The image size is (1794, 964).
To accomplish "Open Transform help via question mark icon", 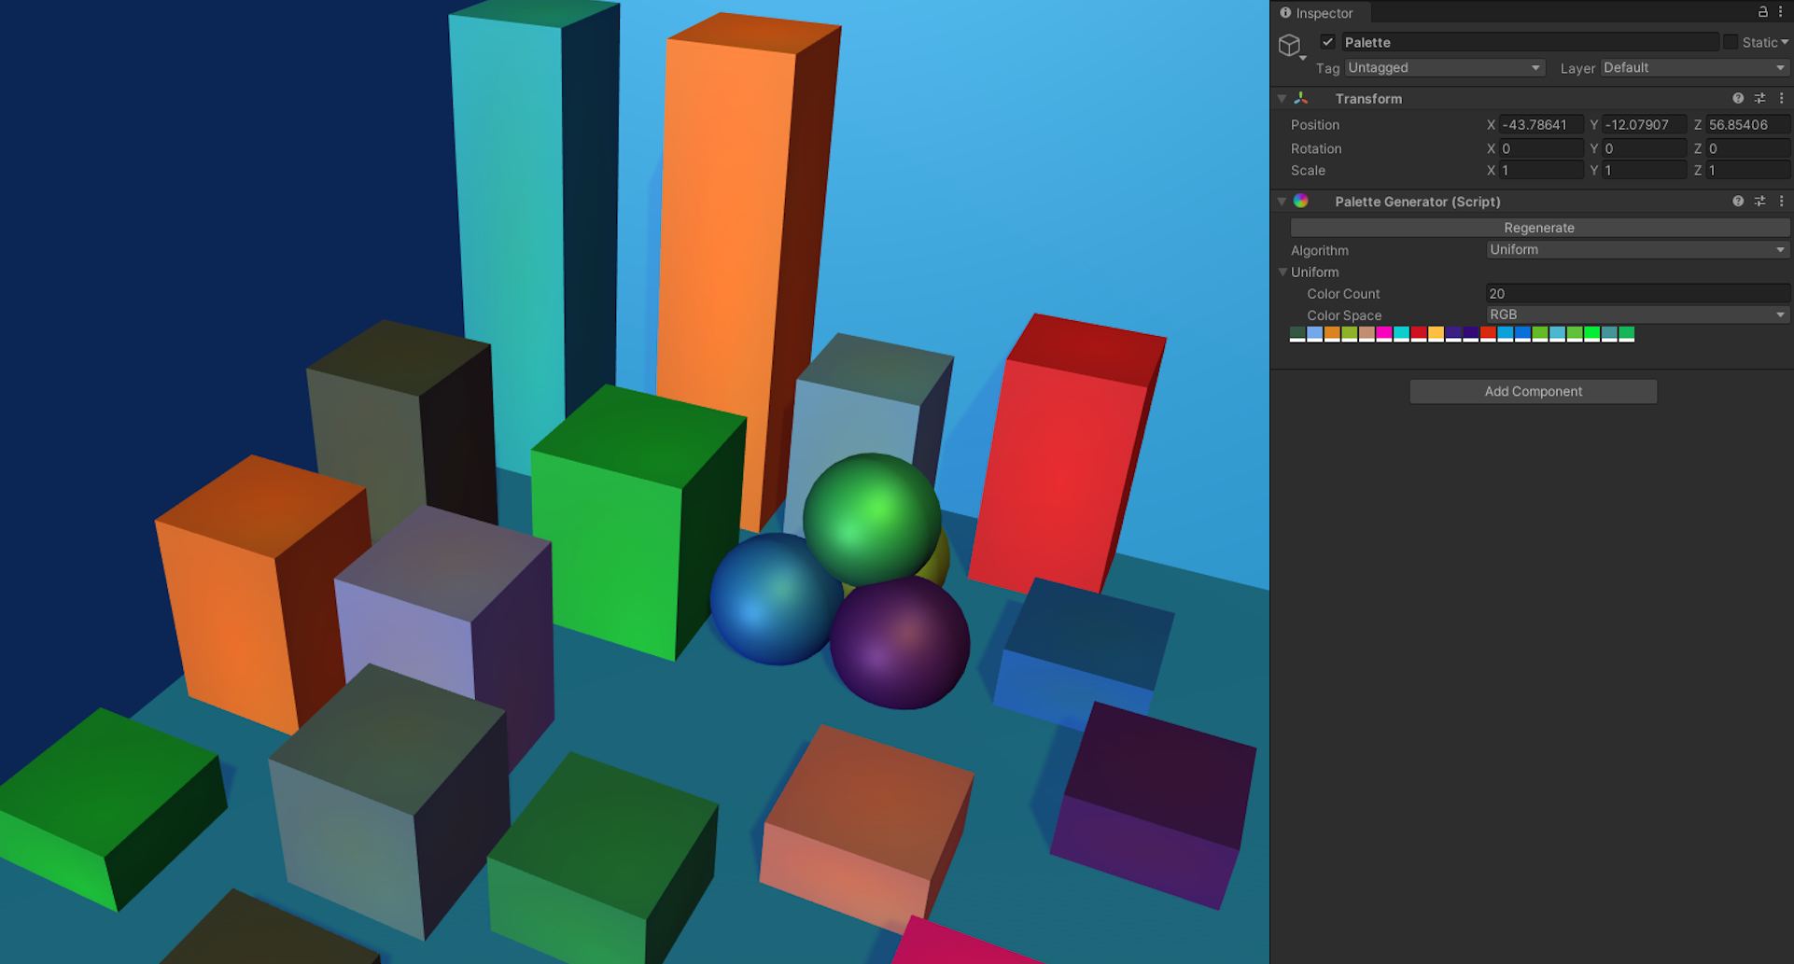I will (1738, 98).
